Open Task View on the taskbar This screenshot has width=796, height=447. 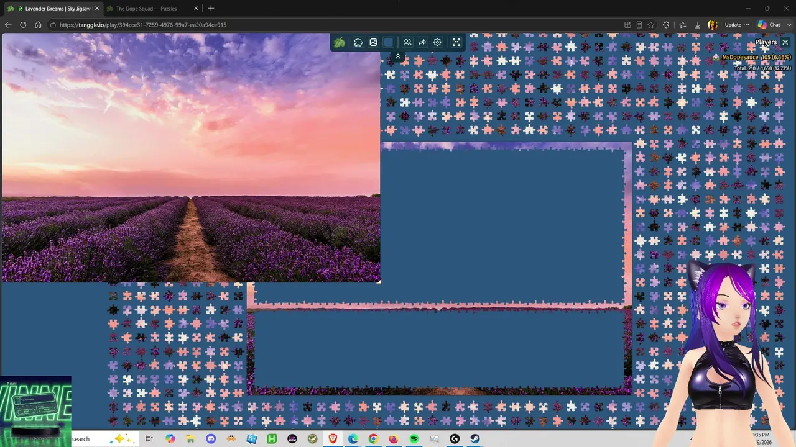tap(149, 439)
